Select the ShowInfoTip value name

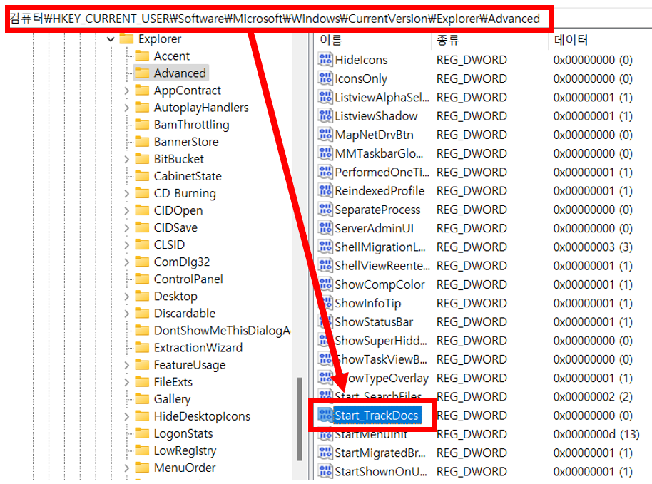tap(367, 303)
